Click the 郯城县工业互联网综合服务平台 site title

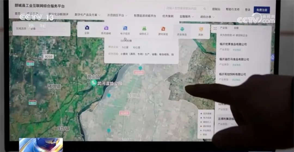[39, 6]
